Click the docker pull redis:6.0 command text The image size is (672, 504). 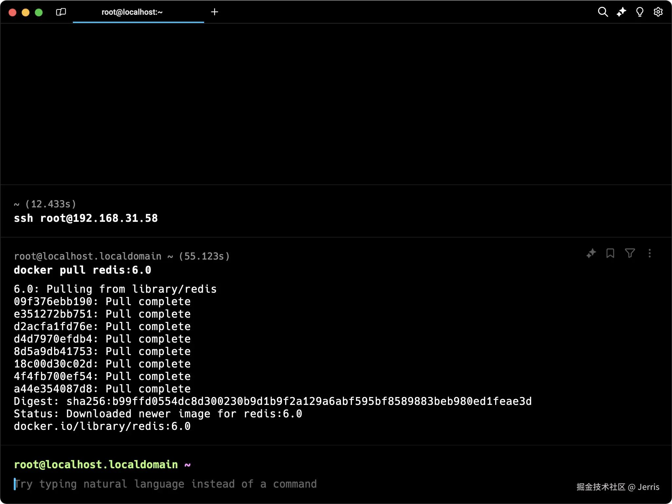click(x=82, y=270)
